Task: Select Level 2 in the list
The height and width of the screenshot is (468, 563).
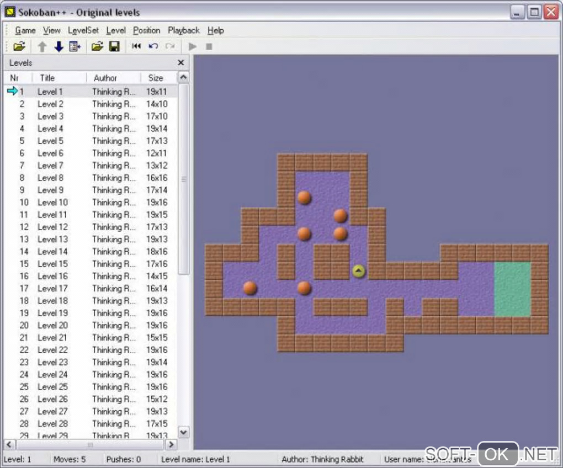Action: [91, 104]
